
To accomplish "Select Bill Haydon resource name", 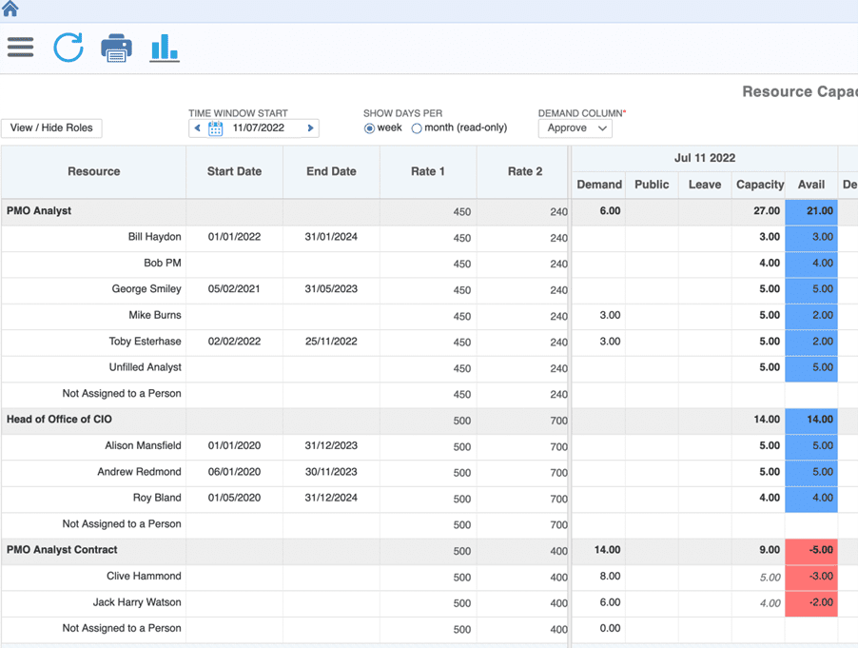I will [x=154, y=237].
